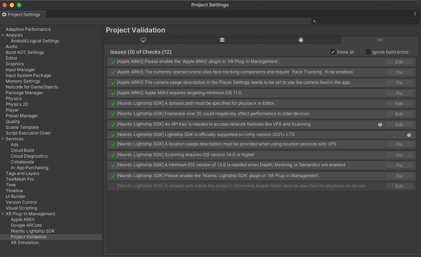Open Player settings
Viewport: 421px width, 257px height.
pos(12,110)
